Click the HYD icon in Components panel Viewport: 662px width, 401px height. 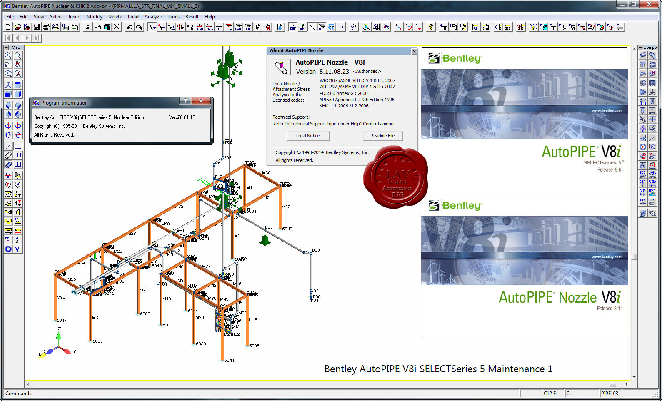click(x=652, y=192)
